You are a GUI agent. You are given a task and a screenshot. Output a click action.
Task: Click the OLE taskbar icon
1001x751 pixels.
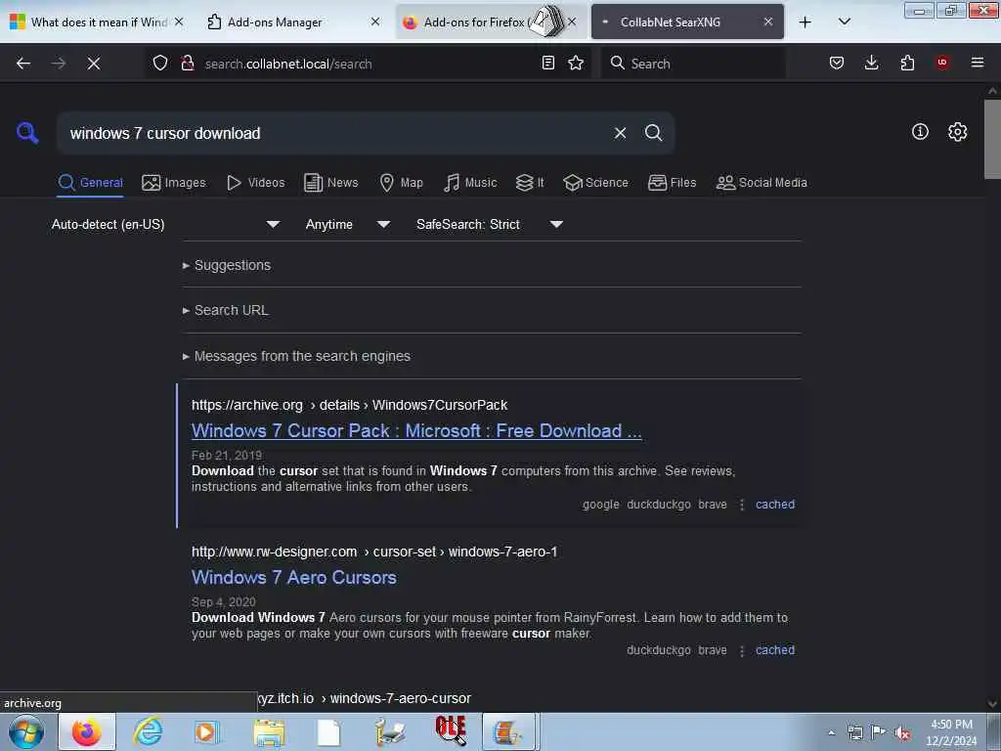point(450,731)
